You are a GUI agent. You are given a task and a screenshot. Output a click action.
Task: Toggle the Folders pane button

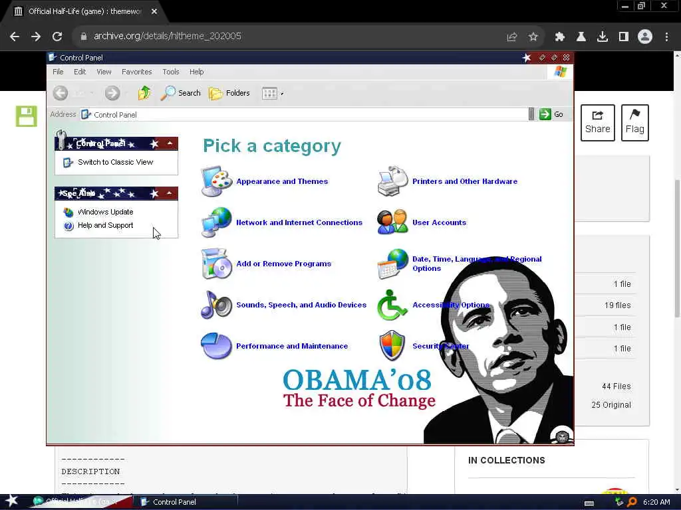pos(229,93)
